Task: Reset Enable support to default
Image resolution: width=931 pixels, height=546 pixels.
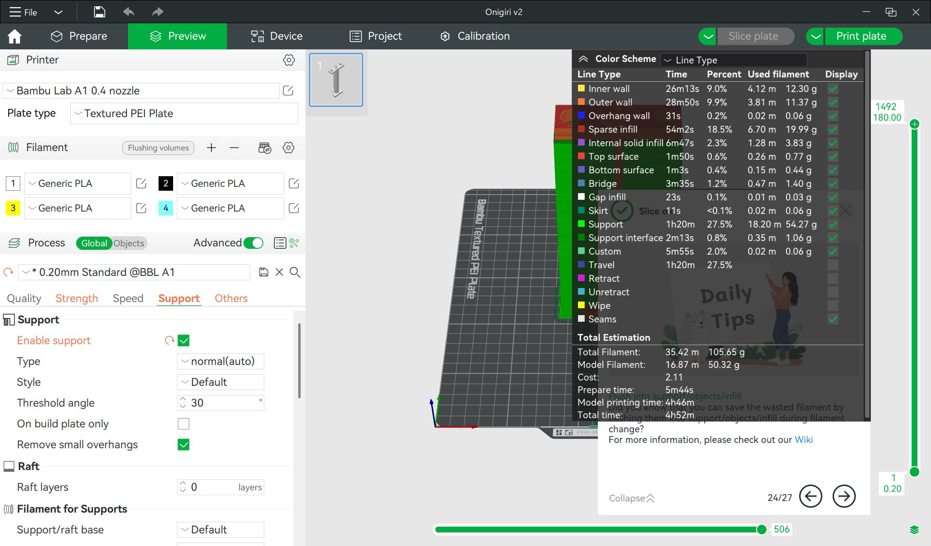Action: point(169,340)
